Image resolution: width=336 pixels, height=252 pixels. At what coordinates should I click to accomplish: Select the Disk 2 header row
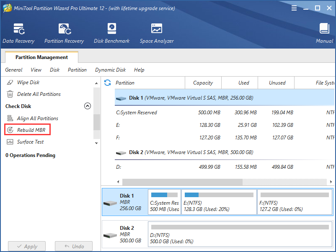(225, 152)
